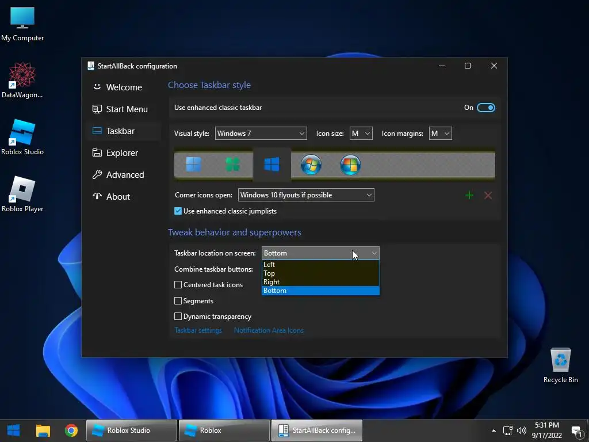Open Roblox Player desktop shortcut
Viewport: 589px width, 442px height.
[22, 194]
